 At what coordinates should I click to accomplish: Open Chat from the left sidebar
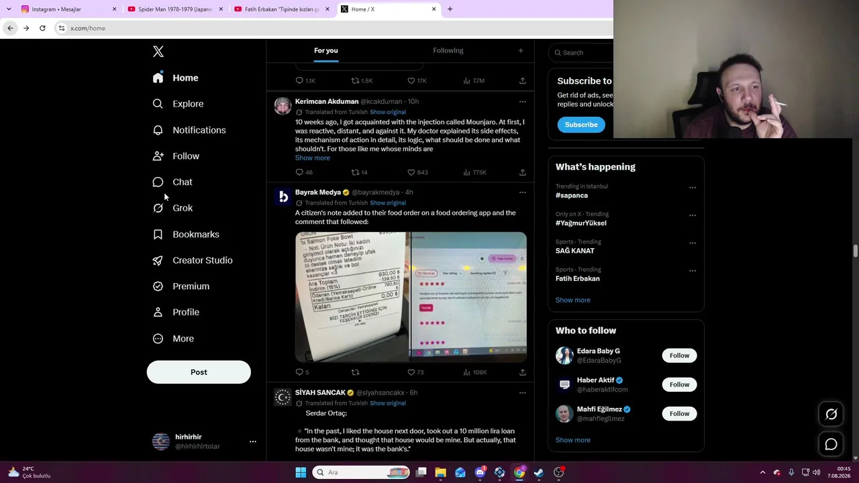(172, 182)
